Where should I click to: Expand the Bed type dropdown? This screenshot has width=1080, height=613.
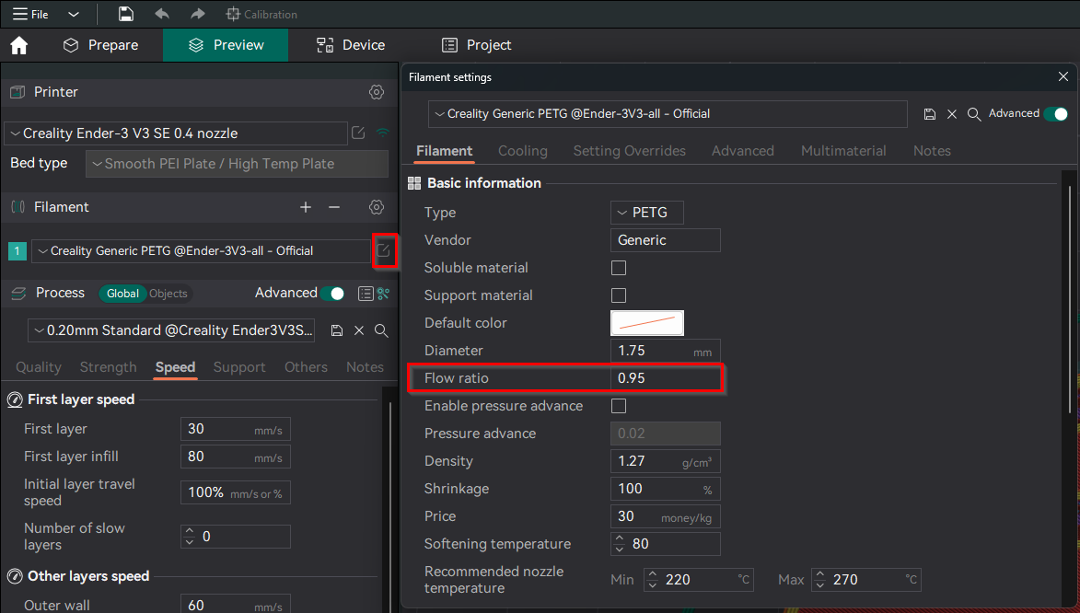point(237,164)
